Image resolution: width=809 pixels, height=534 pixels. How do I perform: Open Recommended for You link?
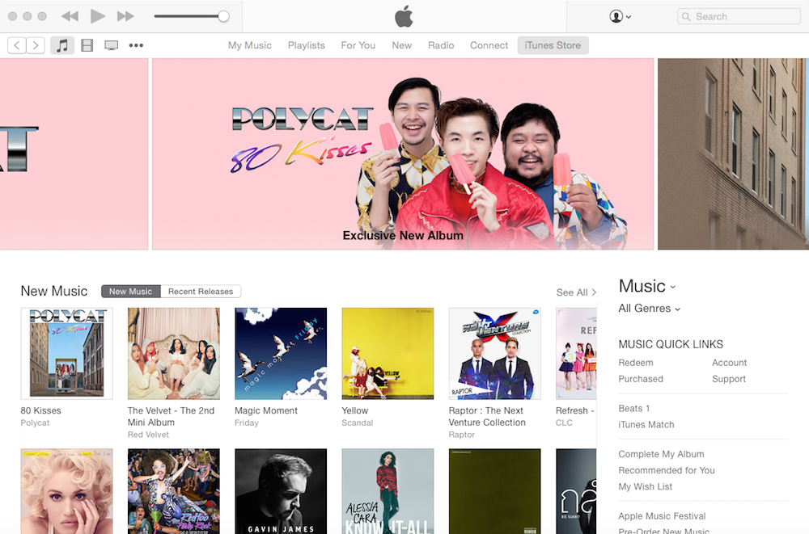coord(667,470)
